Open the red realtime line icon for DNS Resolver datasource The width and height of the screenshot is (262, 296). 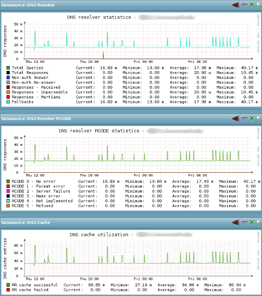tap(244, 5)
